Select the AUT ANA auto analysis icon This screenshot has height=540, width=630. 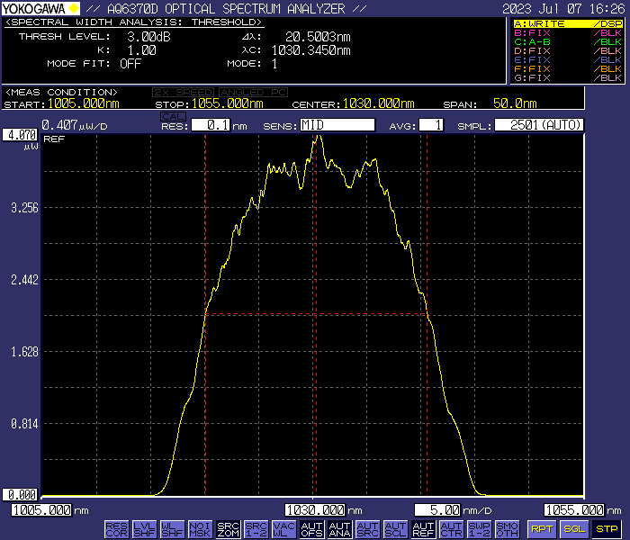pos(339,529)
